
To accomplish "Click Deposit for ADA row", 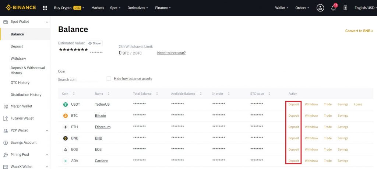I will coord(293,161).
